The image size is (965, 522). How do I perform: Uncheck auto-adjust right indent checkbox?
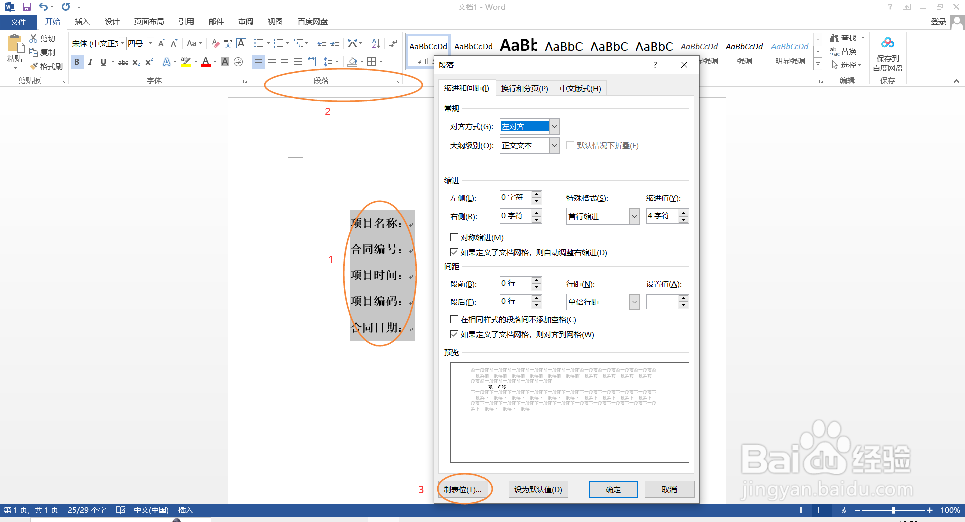454,252
